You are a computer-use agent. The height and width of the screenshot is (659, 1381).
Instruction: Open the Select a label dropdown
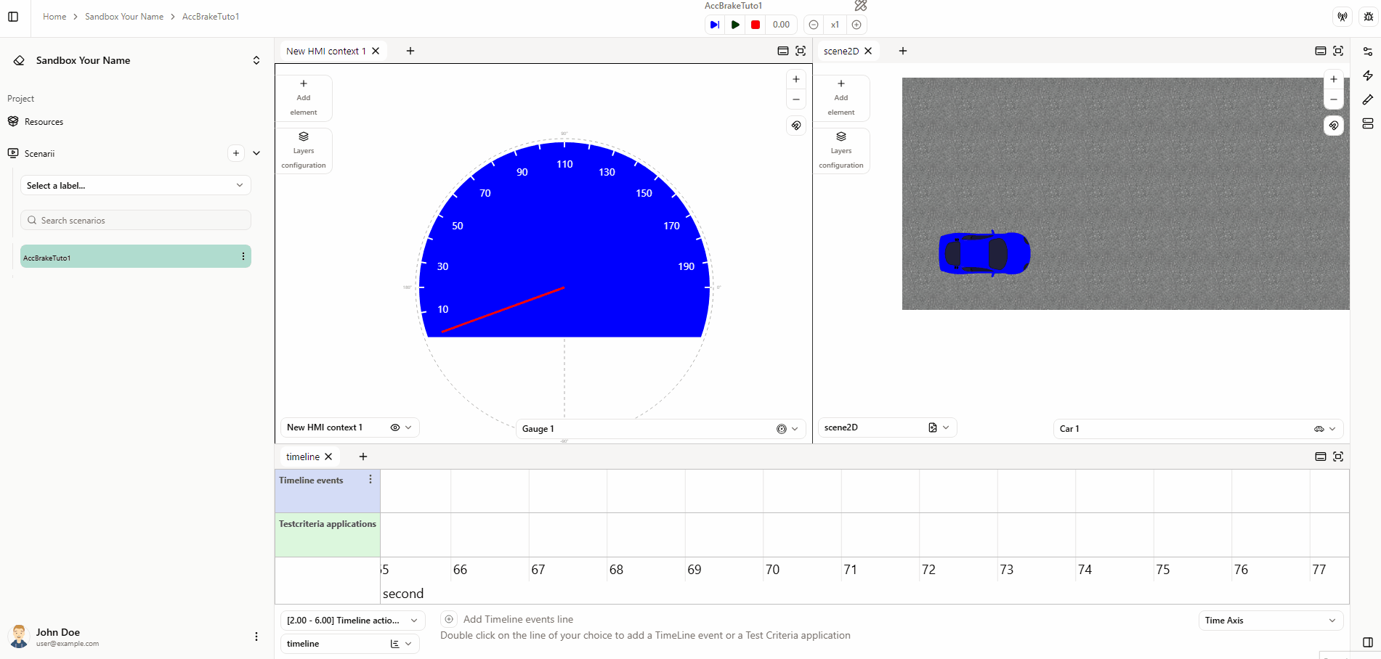click(x=135, y=186)
